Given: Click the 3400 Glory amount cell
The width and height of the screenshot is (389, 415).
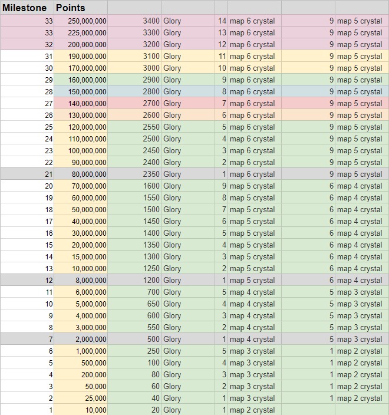Looking at the screenshot, I should tap(134, 21).
